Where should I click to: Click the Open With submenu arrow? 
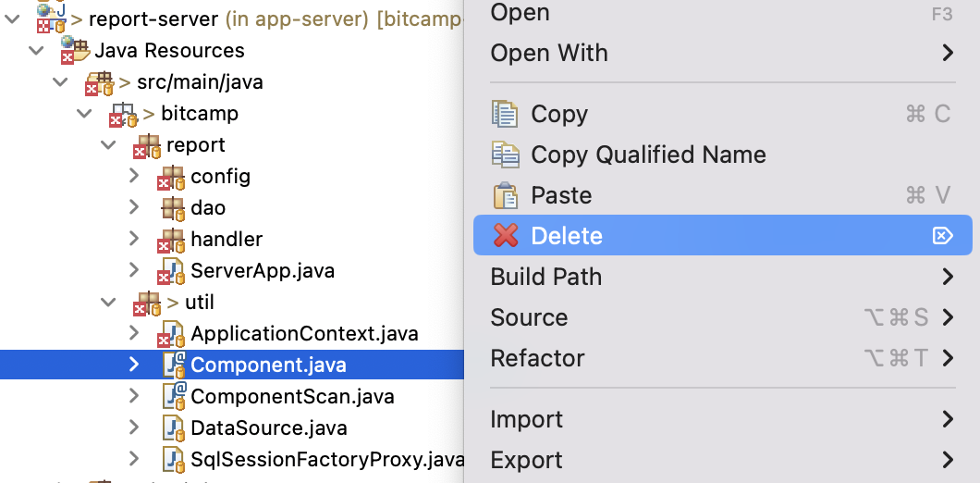coord(948,53)
